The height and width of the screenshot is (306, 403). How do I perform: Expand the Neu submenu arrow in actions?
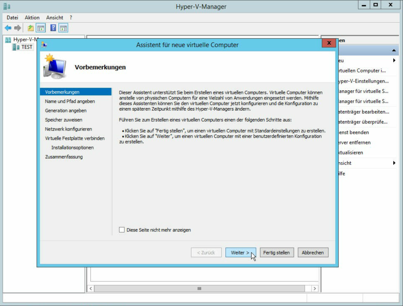394,60
